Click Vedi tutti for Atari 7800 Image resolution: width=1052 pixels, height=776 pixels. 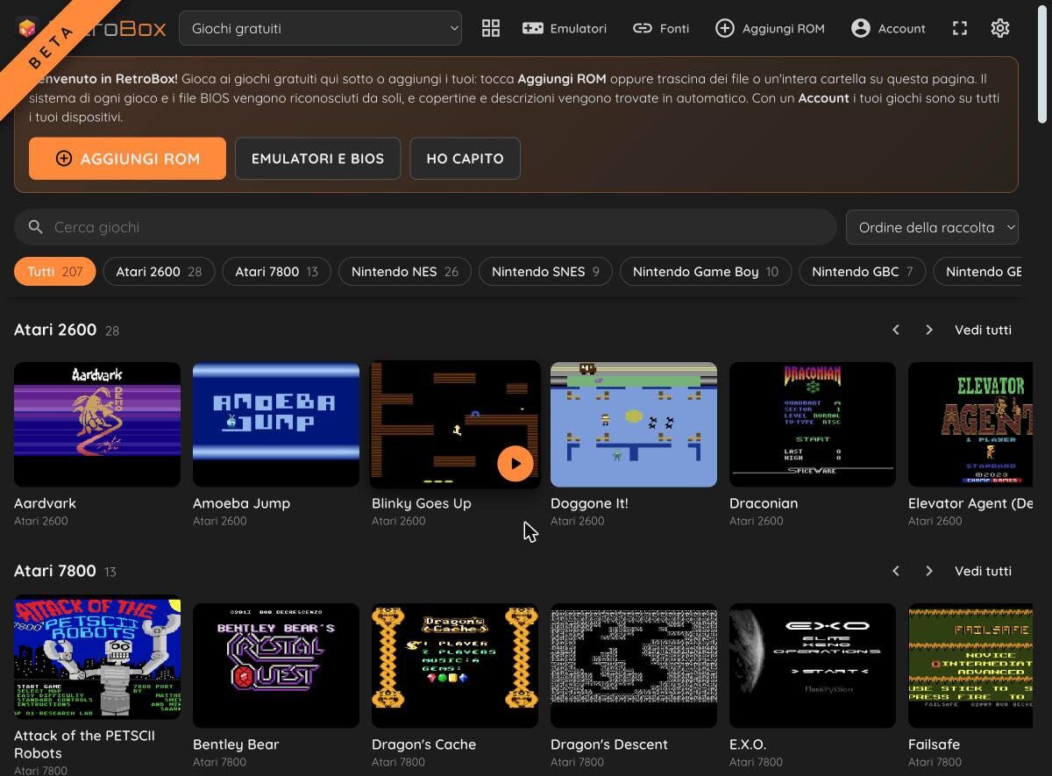click(x=983, y=571)
